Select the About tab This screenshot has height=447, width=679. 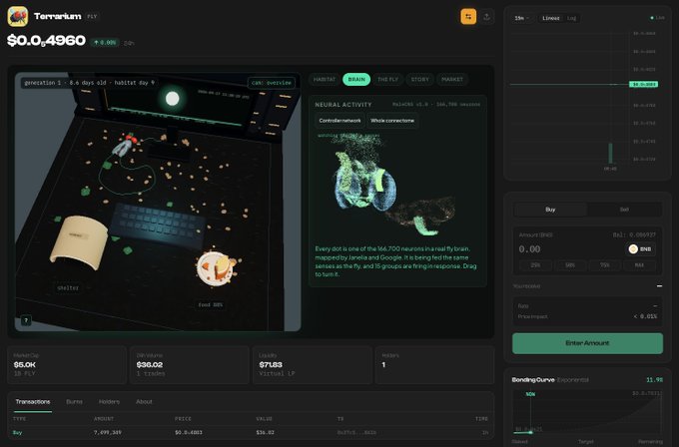pos(144,402)
